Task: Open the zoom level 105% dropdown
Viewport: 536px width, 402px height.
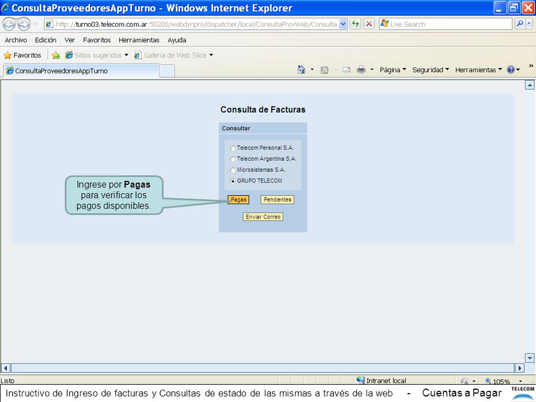Action: pos(520,381)
